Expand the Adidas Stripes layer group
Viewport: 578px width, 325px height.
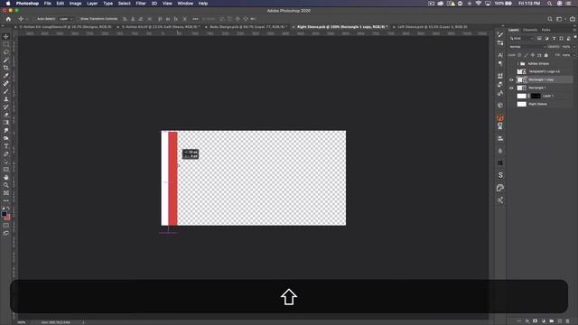pyautogui.click(x=517, y=64)
